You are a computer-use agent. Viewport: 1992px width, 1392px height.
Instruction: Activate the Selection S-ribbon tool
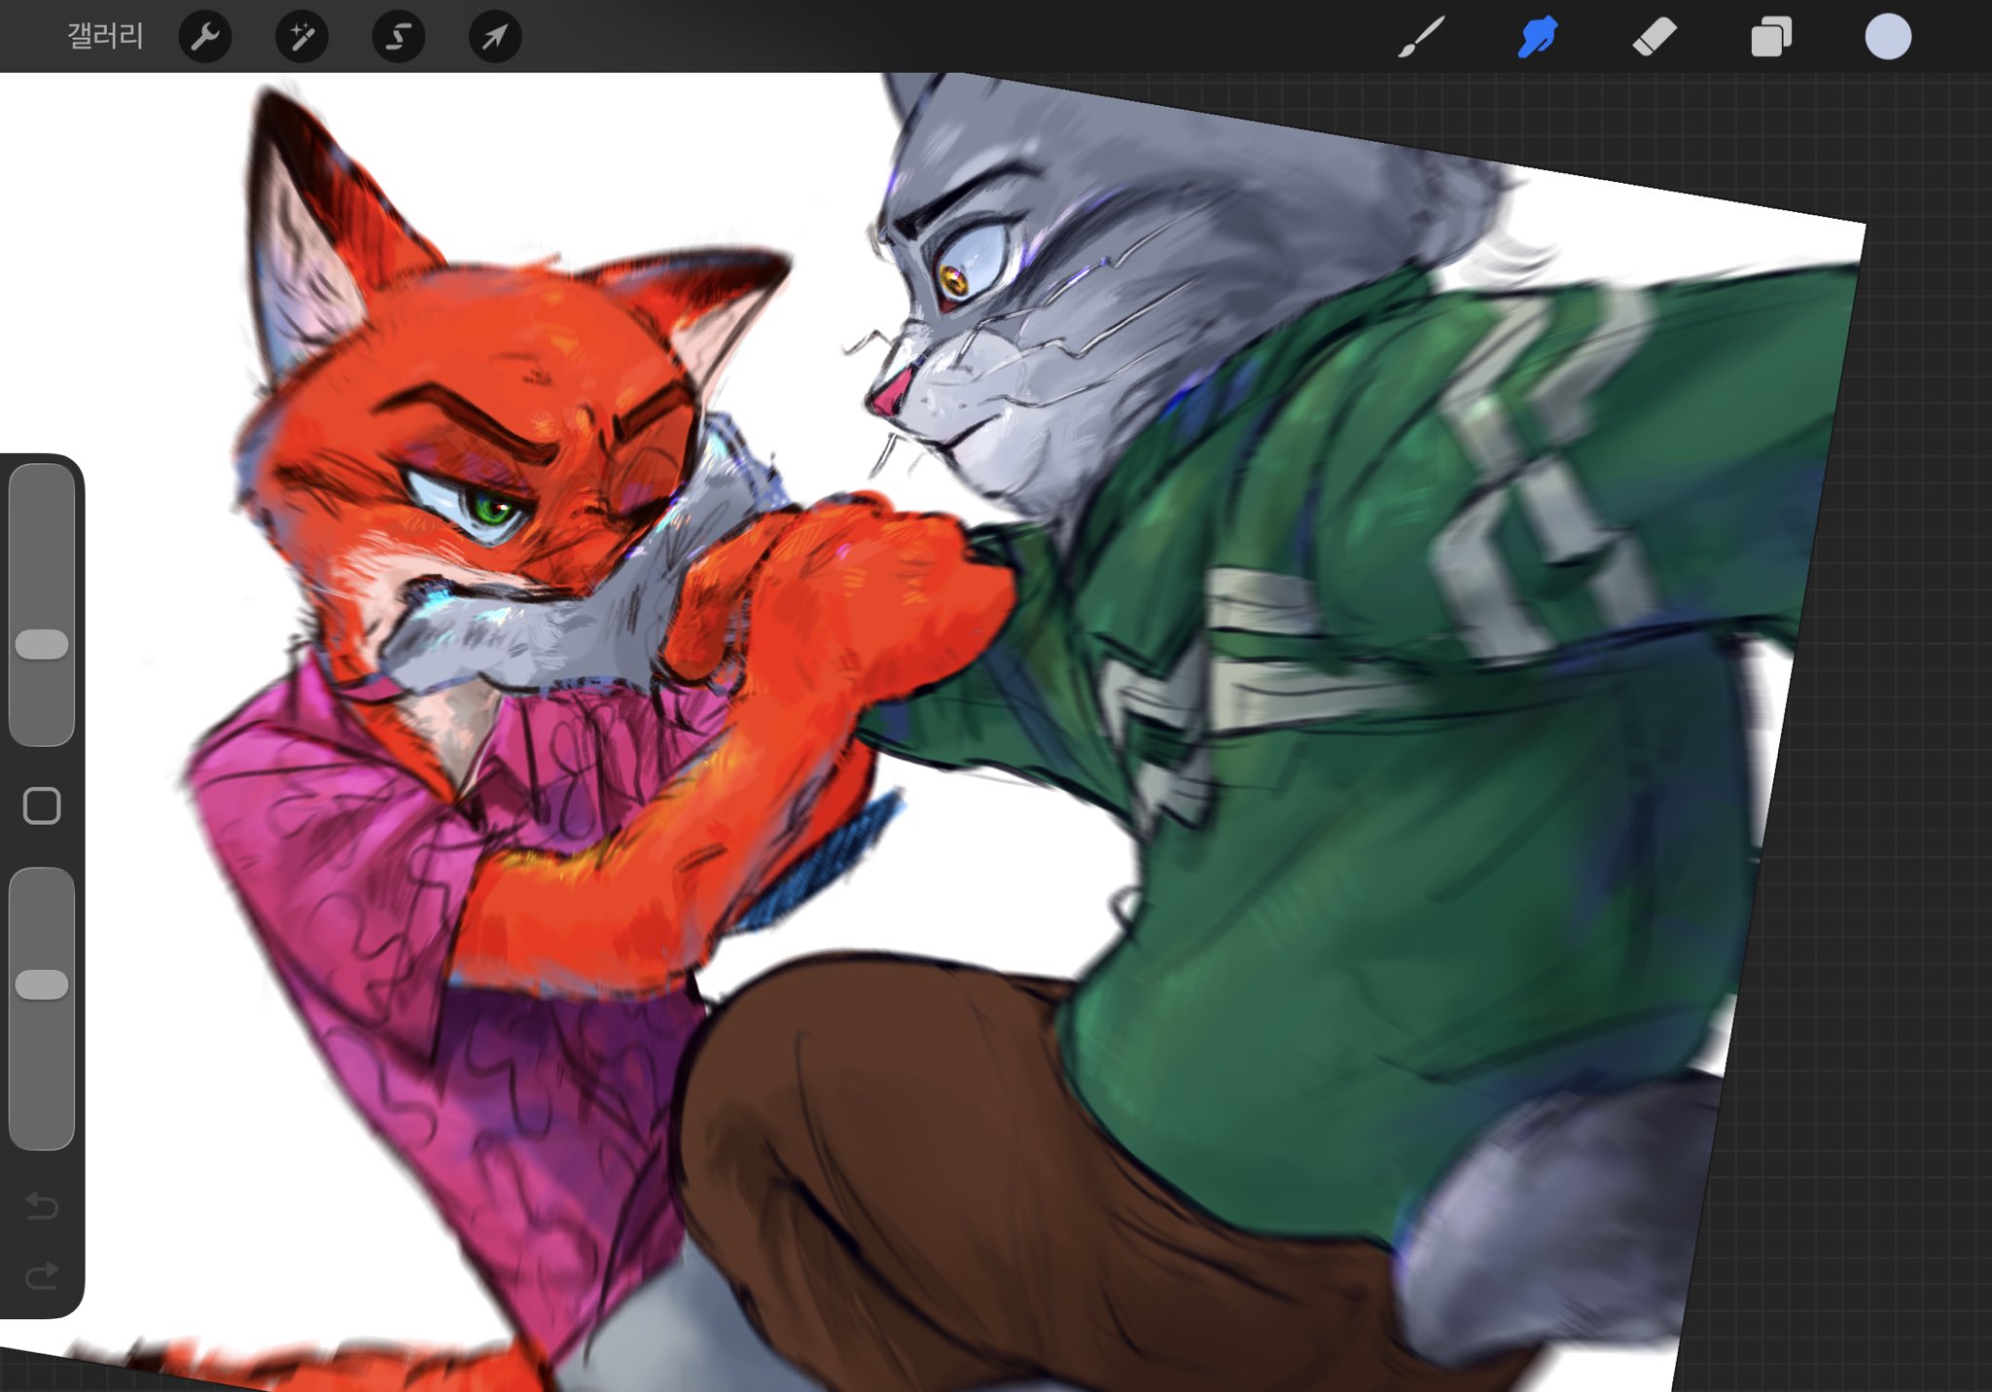(x=398, y=37)
